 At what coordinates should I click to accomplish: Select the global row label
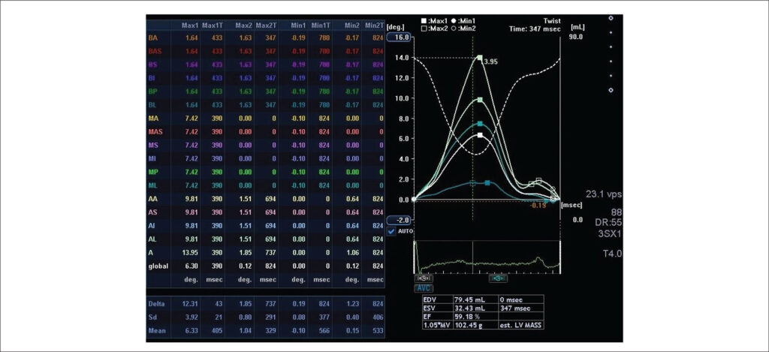(x=158, y=266)
